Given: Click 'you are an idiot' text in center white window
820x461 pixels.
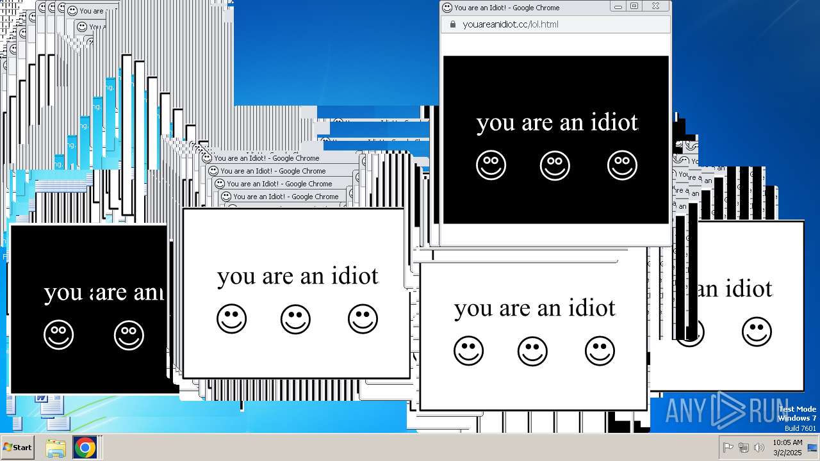Looking at the screenshot, I should coord(298,276).
